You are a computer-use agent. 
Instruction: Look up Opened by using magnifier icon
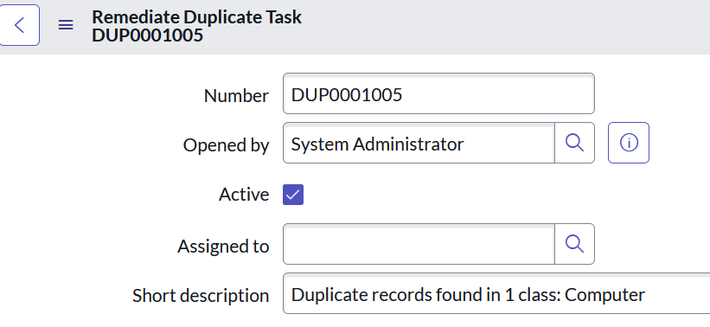(574, 143)
